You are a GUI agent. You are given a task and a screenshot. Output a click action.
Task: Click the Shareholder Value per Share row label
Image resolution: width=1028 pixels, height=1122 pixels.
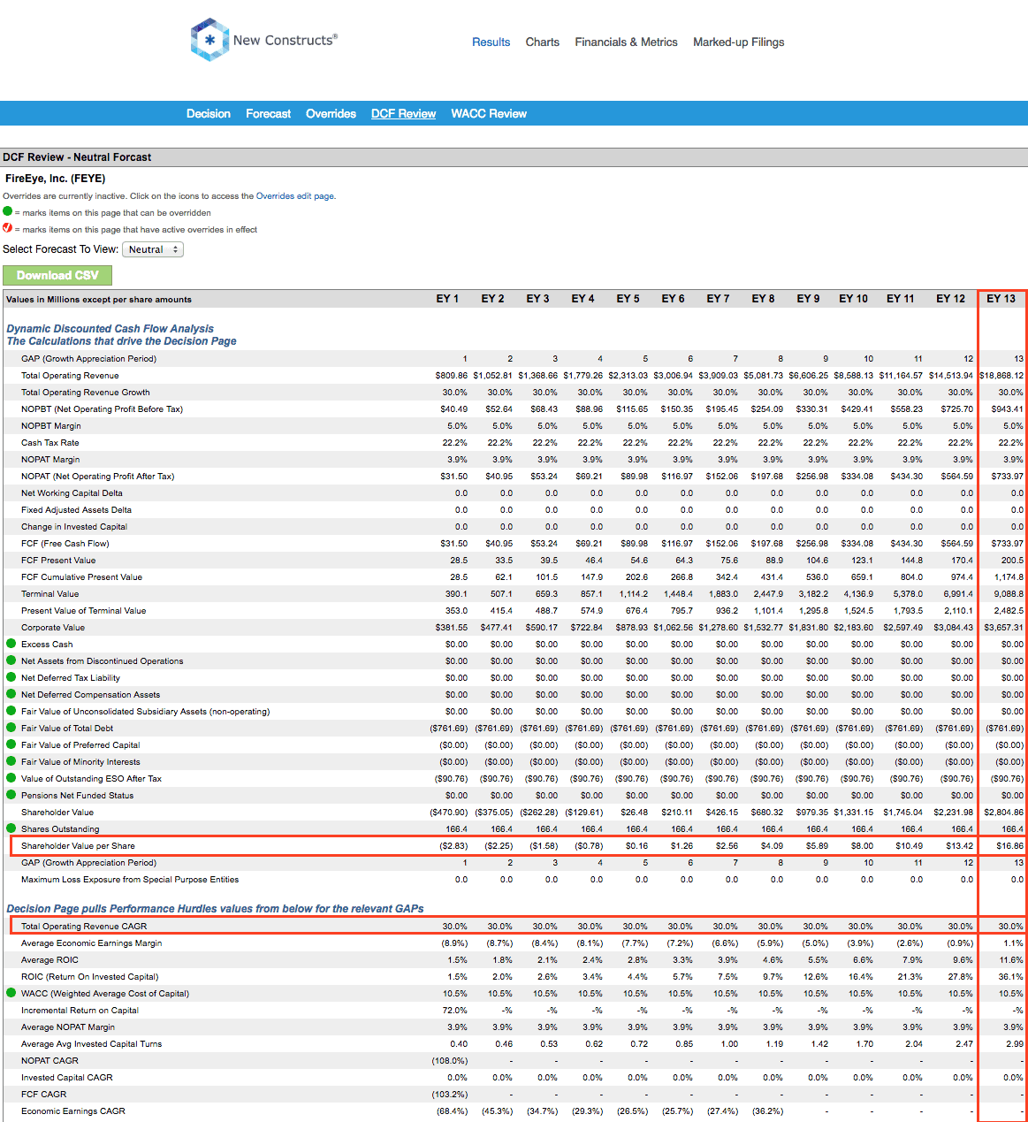pyautogui.click(x=78, y=846)
